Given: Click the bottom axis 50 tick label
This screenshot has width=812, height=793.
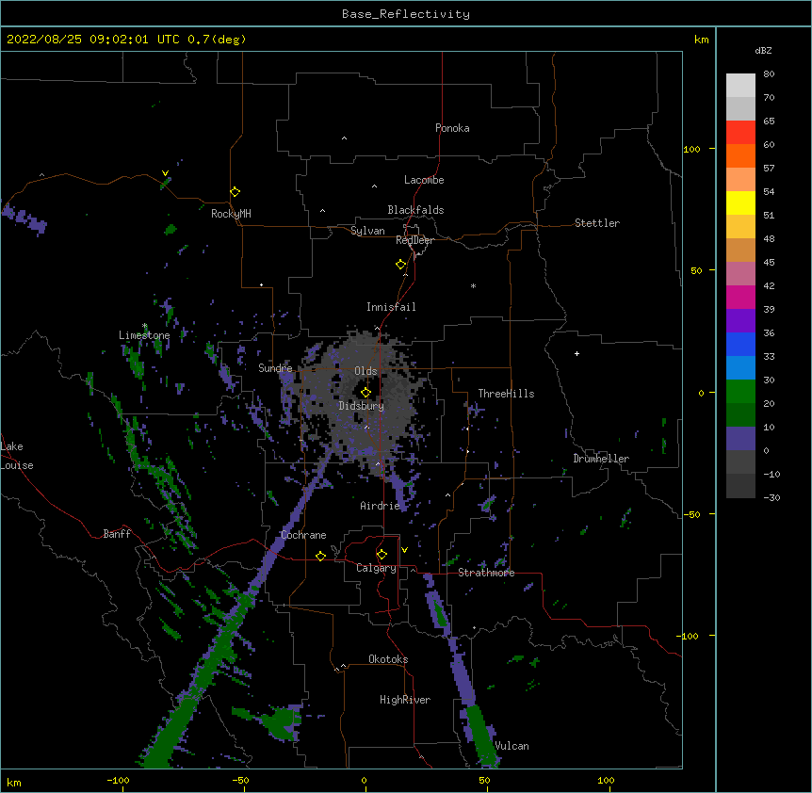Looking at the screenshot, I should [484, 780].
